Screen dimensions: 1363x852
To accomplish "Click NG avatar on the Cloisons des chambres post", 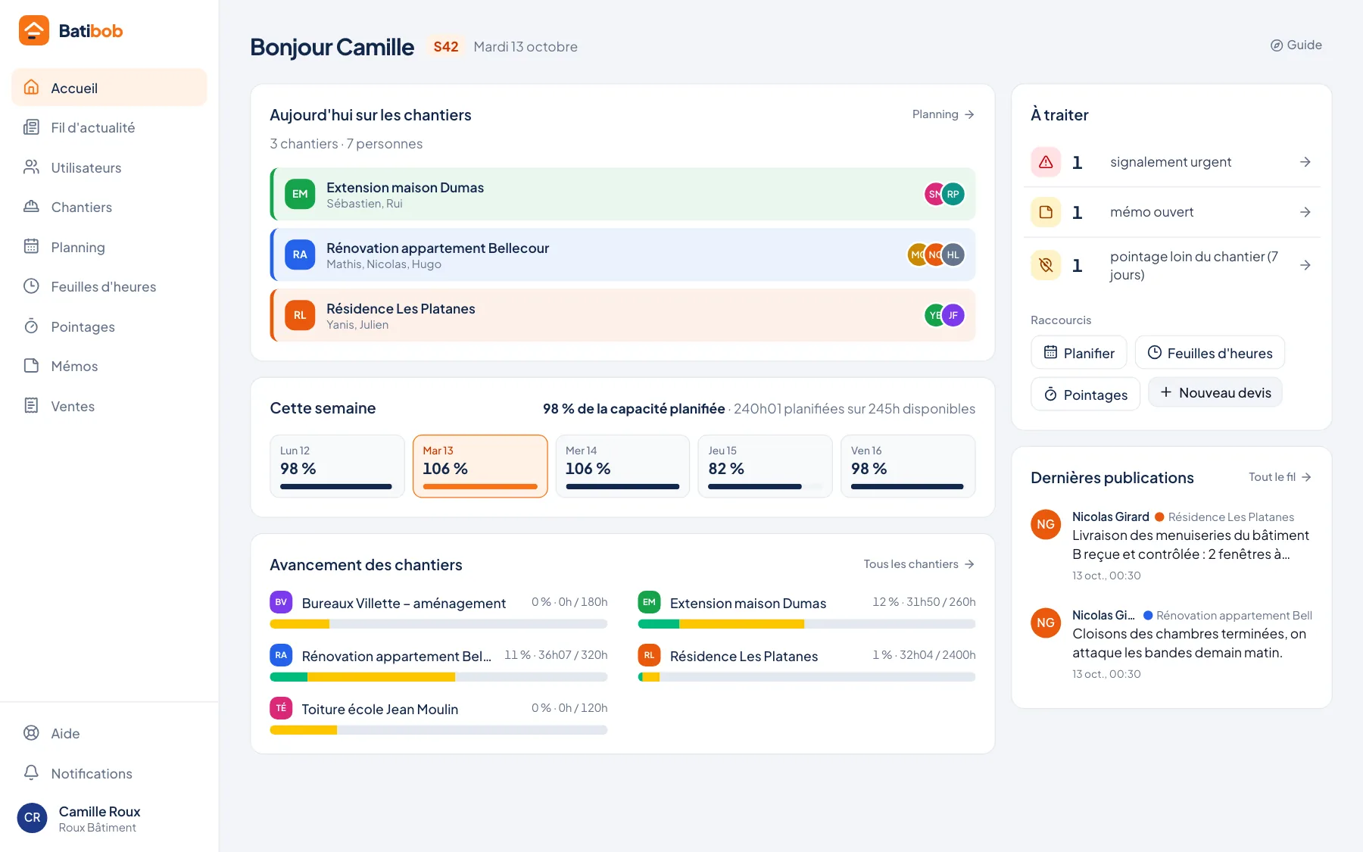I will 1046,623.
